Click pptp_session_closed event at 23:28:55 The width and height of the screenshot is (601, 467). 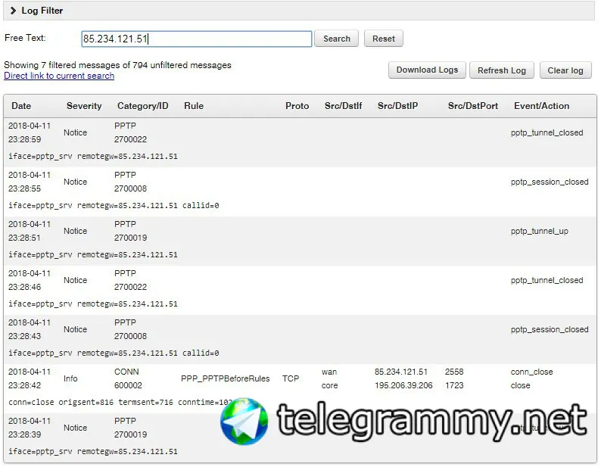click(550, 182)
